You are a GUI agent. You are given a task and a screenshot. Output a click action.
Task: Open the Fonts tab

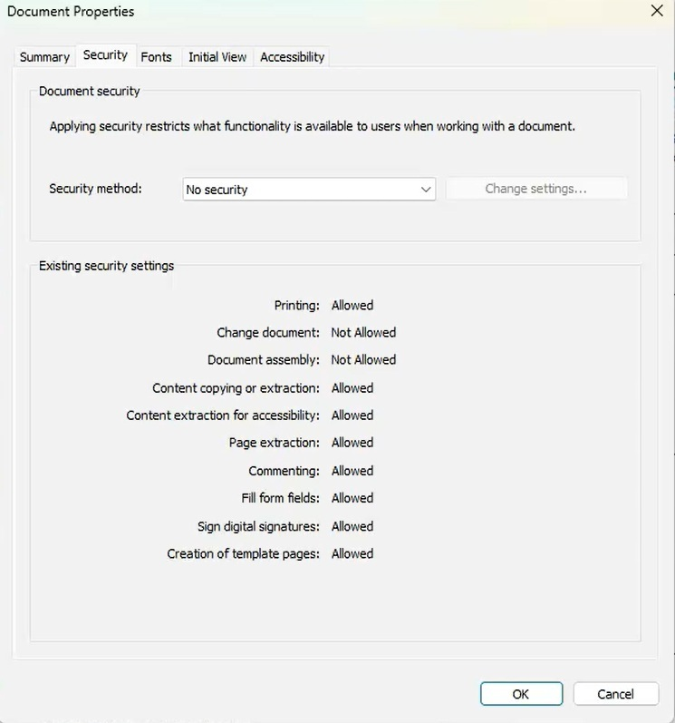click(x=156, y=57)
